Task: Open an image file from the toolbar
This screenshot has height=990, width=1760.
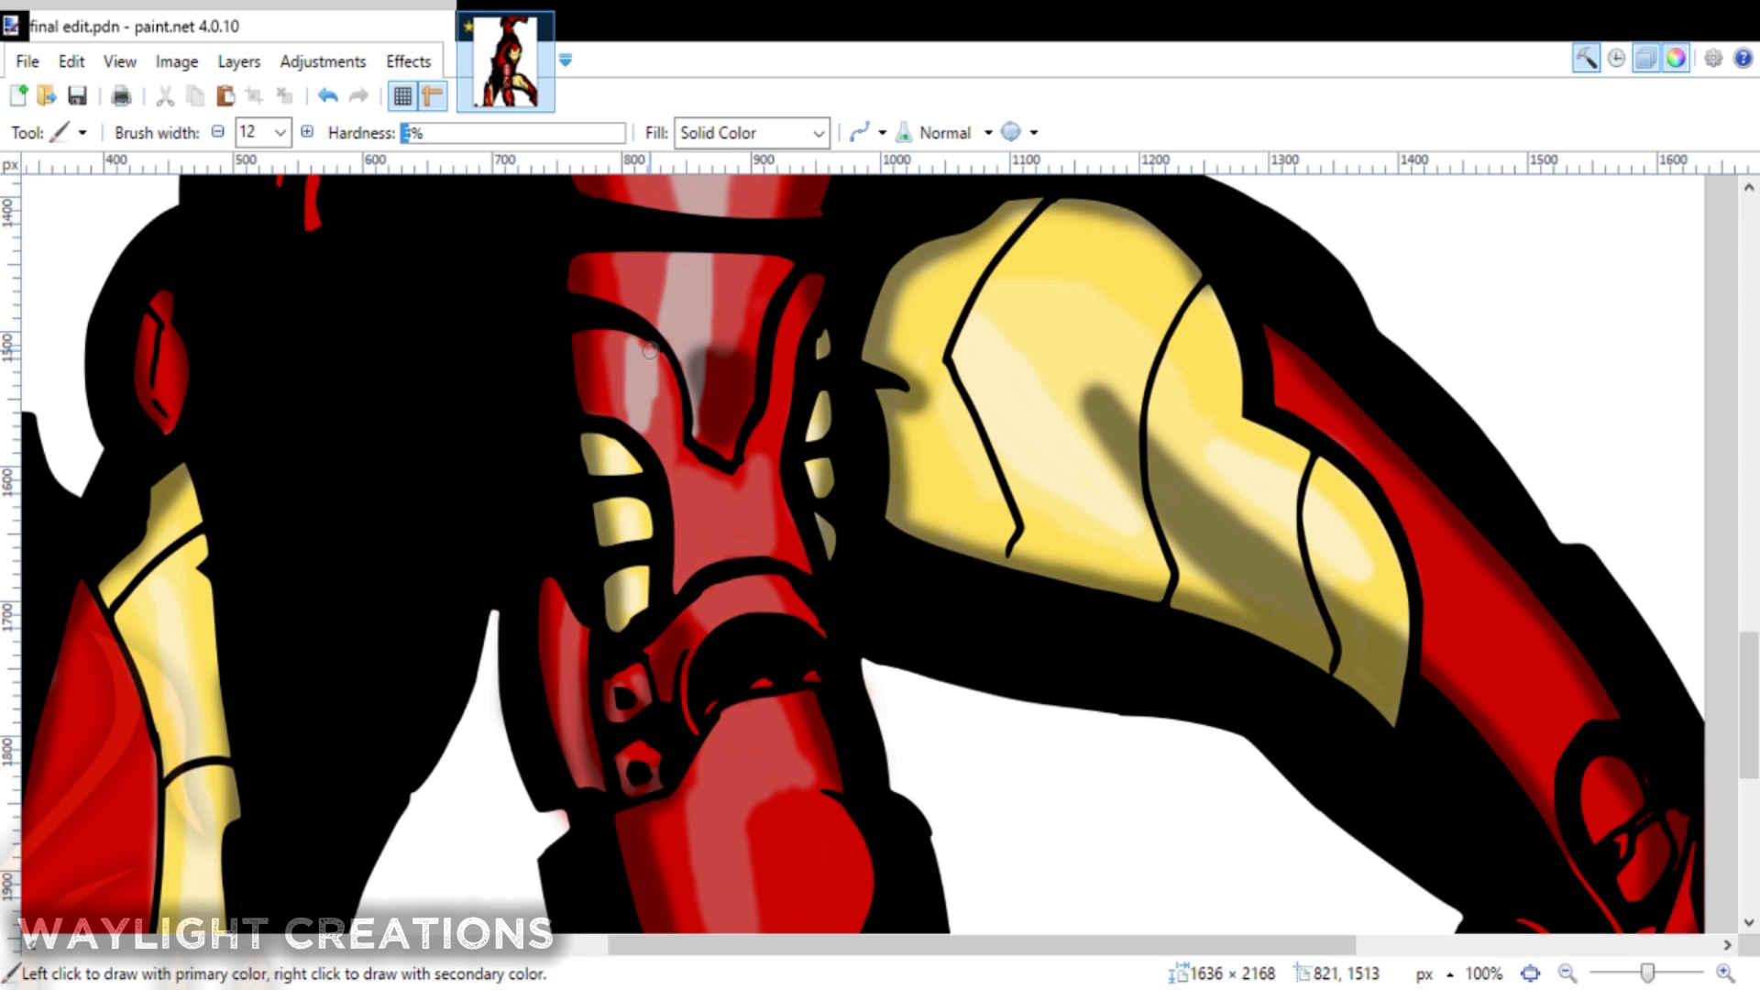Action: click(47, 95)
